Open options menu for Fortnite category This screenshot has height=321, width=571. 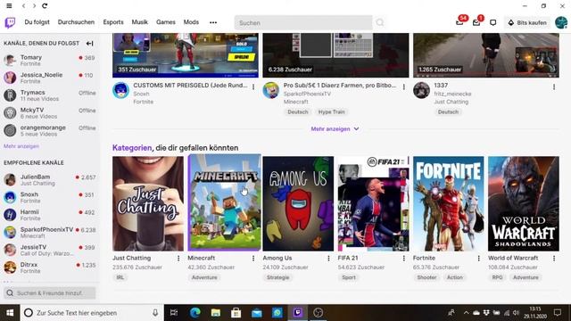(x=479, y=259)
